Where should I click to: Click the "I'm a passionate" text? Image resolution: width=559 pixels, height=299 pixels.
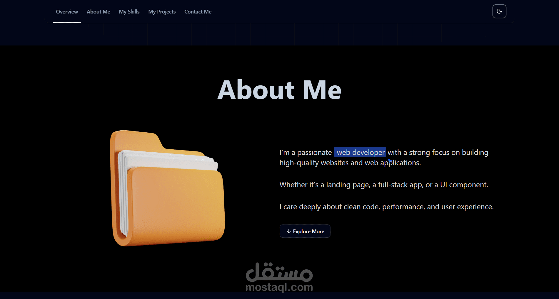click(x=306, y=153)
